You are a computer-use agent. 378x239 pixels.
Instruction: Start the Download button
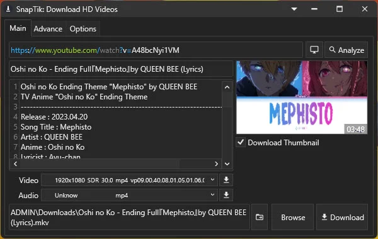(x=342, y=218)
